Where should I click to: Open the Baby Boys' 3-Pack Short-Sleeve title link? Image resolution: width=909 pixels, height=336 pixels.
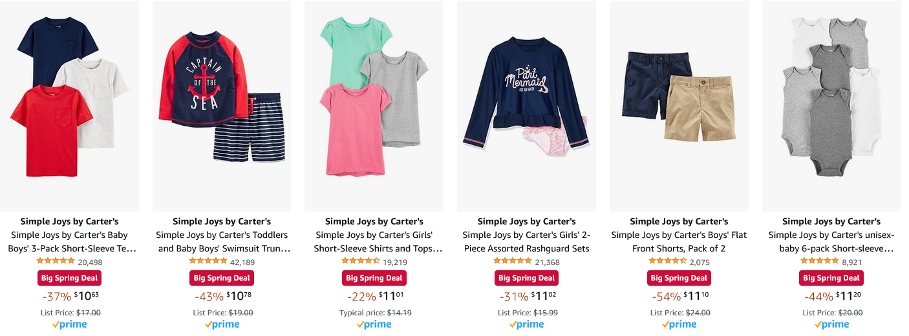tap(69, 242)
